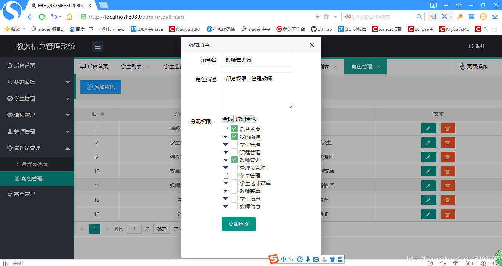
Task: Close the 编辑角色 dialog
Action: point(312,45)
